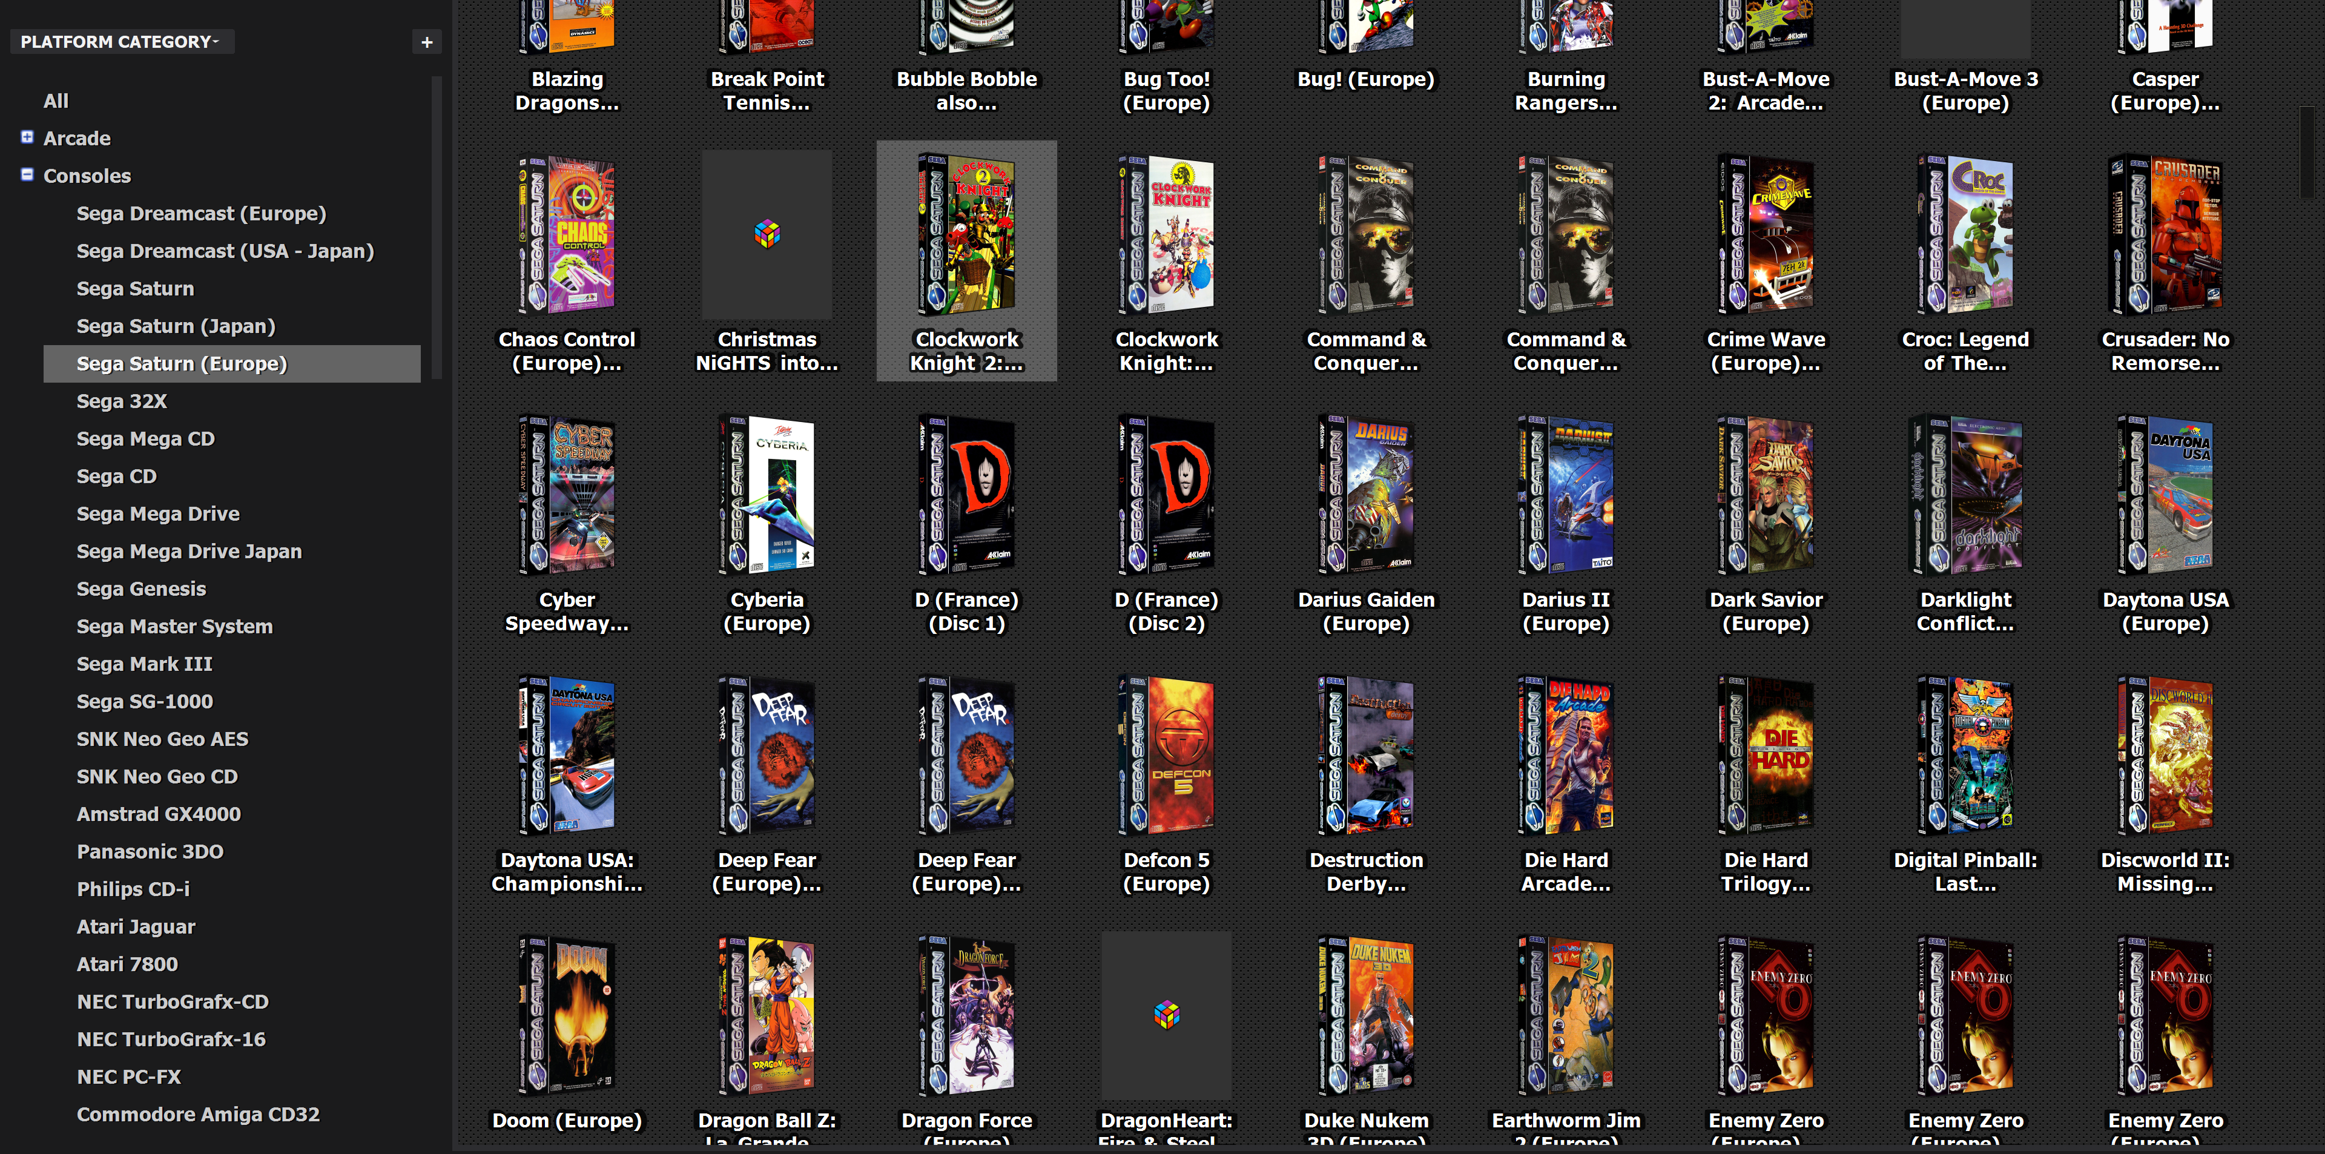This screenshot has width=2325, height=1154.
Task: Select Commodore Amiga CD32 platform
Action: point(197,1114)
